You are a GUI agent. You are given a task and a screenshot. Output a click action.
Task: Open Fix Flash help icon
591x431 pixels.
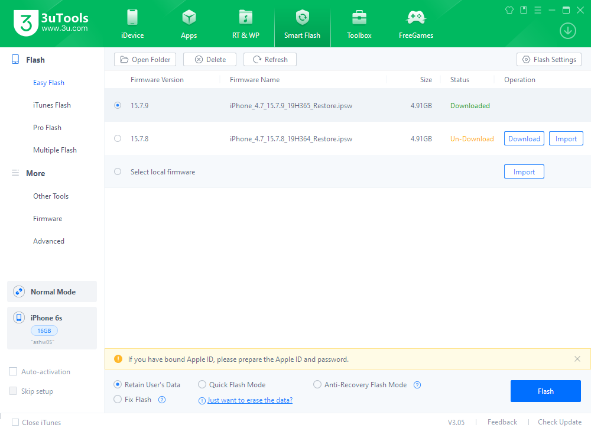(162, 400)
